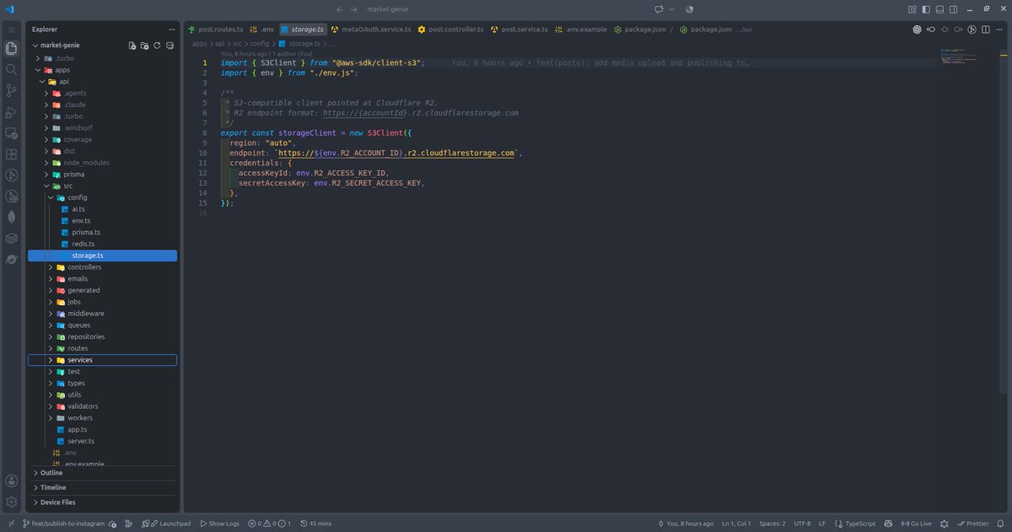
Task: Switch to the post.routes.ts tab
Action: tap(215, 29)
